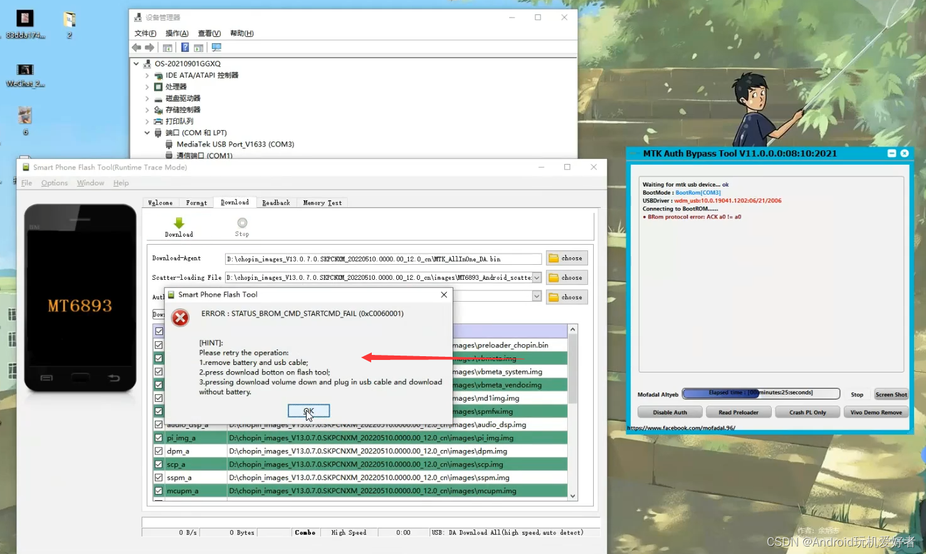Screen dimensions: 926x554
Task: Open 操作(A) menu in Device Manager
Action: tap(177, 34)
